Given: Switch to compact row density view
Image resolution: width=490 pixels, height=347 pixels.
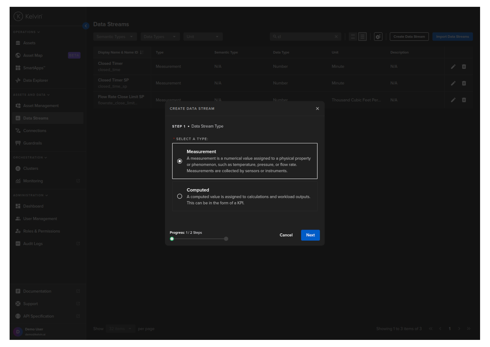Looking at the screenshot, I should coord(353,37).
